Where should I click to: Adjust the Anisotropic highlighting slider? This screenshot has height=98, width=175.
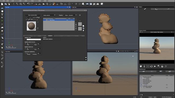[32, 53]
